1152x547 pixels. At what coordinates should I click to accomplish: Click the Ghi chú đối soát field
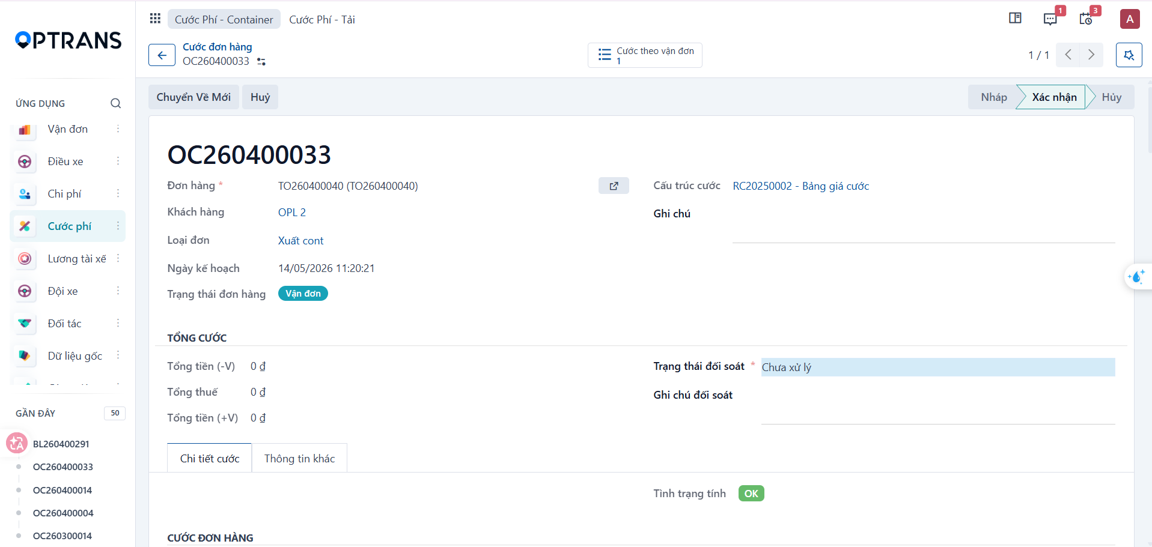point(938,405)
